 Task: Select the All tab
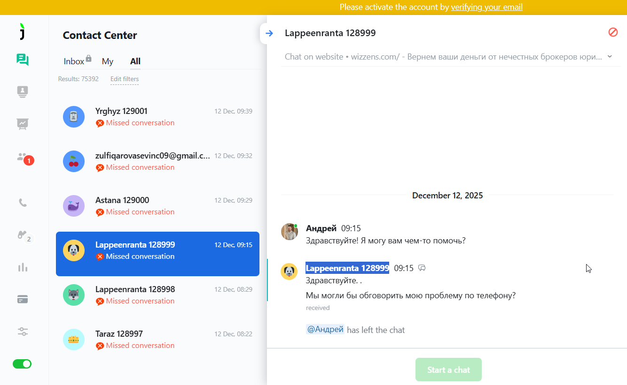click(x=135, y=61)
